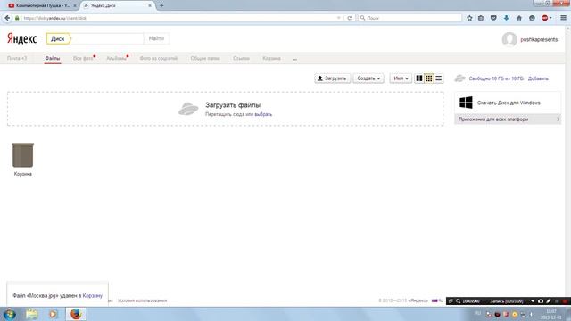The width and height of the screenshot is (571, 321).
Task: Open the bookmarks list icon
Action: (481, 18)
